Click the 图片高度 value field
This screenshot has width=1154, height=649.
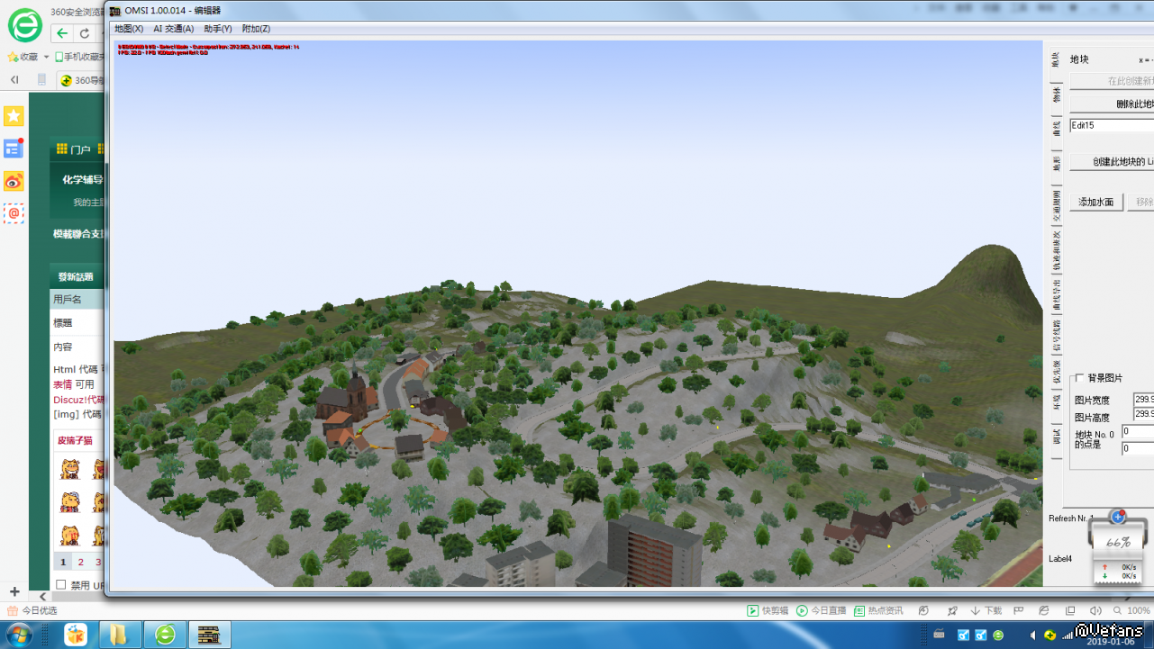pyautogui.click(x=1143, y=414)
